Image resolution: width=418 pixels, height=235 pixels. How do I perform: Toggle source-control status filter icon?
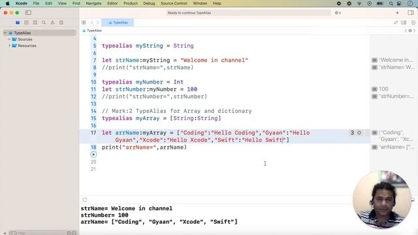[74, 233]
